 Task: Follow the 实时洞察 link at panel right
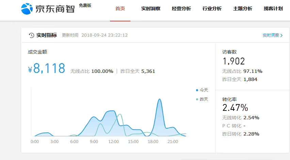click(x=271, y=35)
